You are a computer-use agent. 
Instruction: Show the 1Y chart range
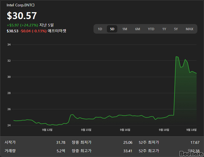point(164,29)
